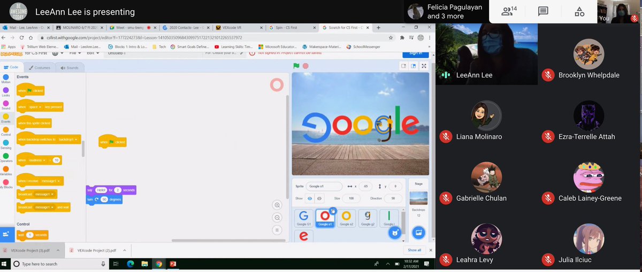Zoom out on the code workspace
Screen dimensions: 642x272
coord(277,217)
